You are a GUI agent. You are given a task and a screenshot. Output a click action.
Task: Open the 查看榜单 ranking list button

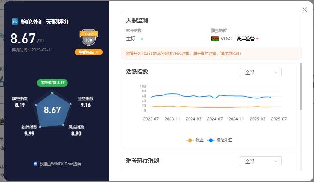[x=88, y=52]
